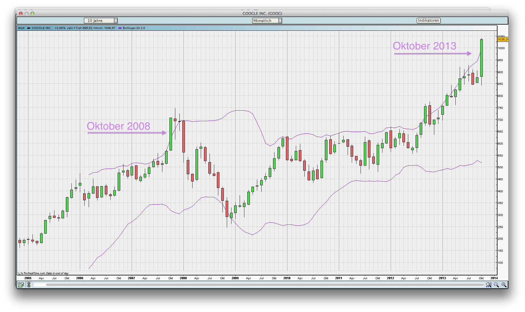The height and width of the screenshot is (312, 525).
Task: Select the 'GOOGLE INC.' legend label
Action: click(42, 28)
